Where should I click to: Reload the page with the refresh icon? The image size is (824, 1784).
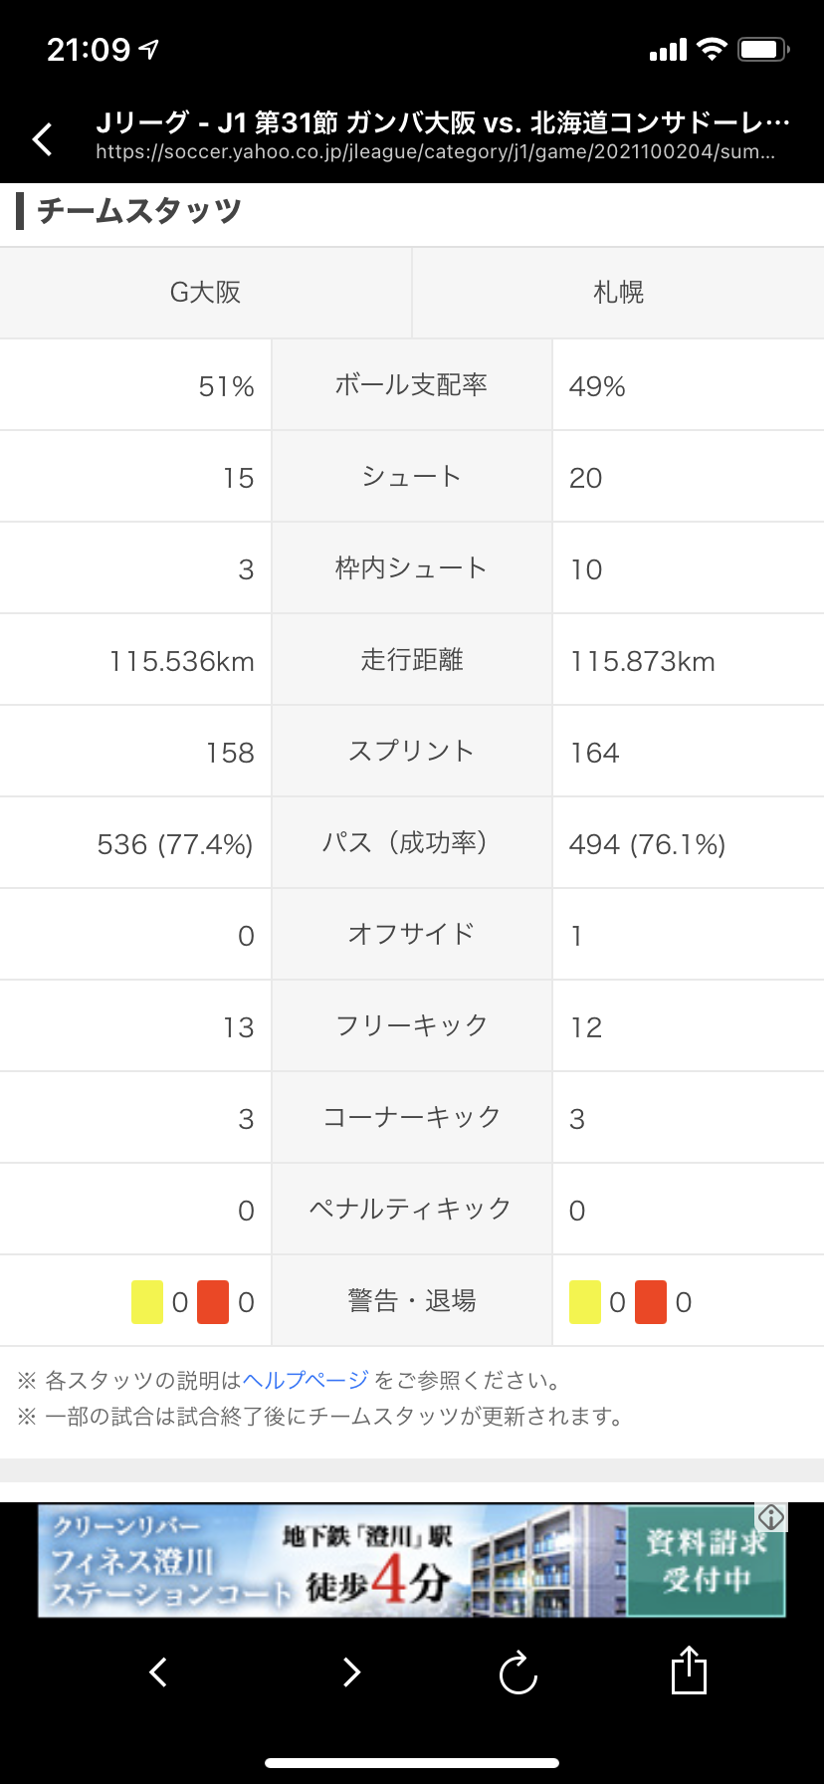point(518,1672)
